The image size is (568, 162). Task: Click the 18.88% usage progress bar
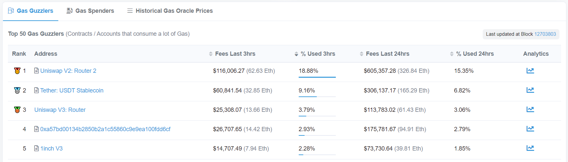pyautogui.click(x=317, y=77)
